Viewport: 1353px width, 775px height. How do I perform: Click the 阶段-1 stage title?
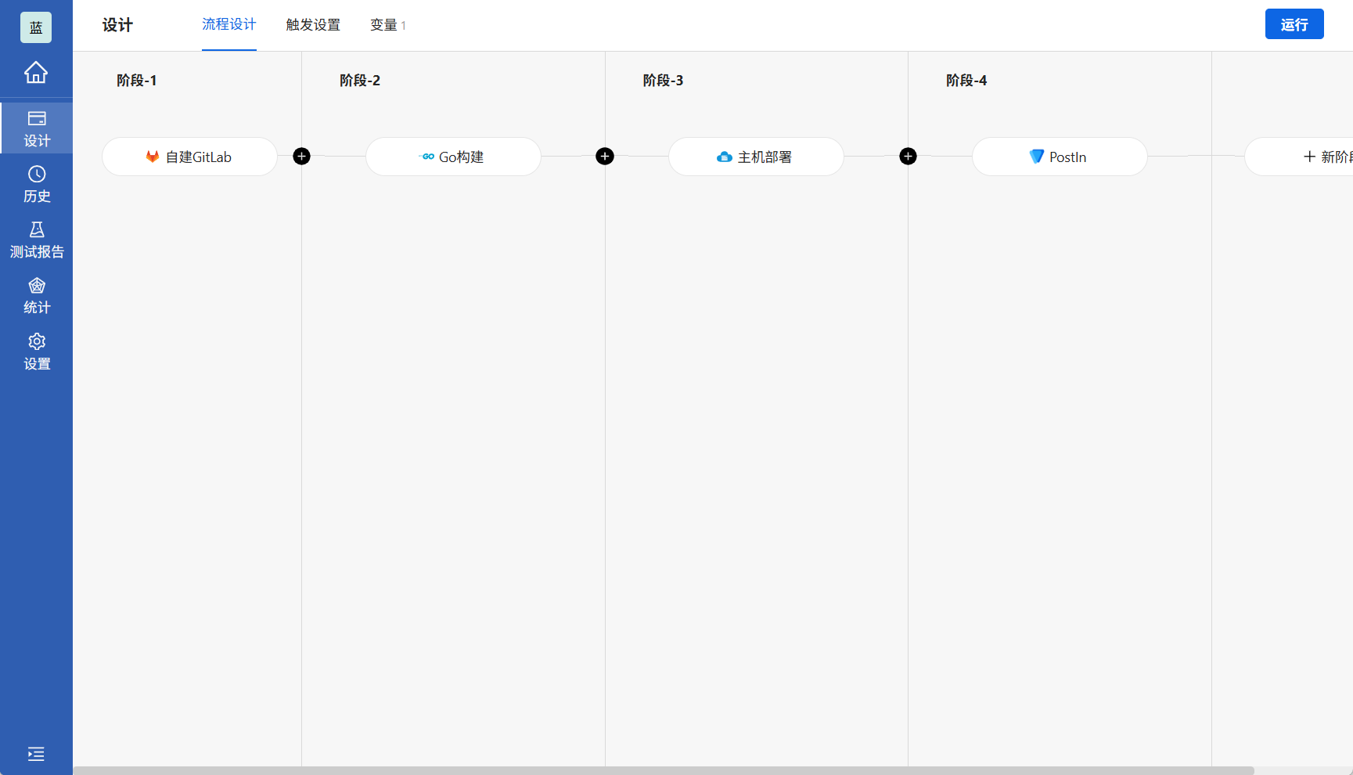pyautogui.click(x=137, y=81)
